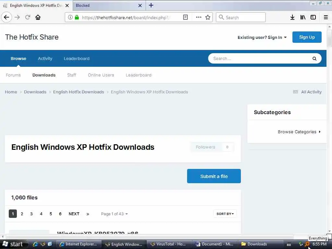This screenshot has height=249, width=332.
Task: Click the blue Sign Up button
Action: (307, 37)
